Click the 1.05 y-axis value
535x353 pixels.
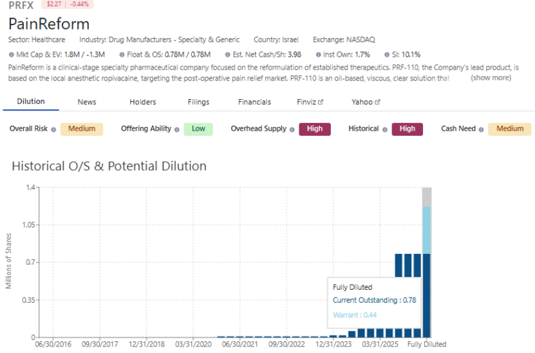[29, 225]
